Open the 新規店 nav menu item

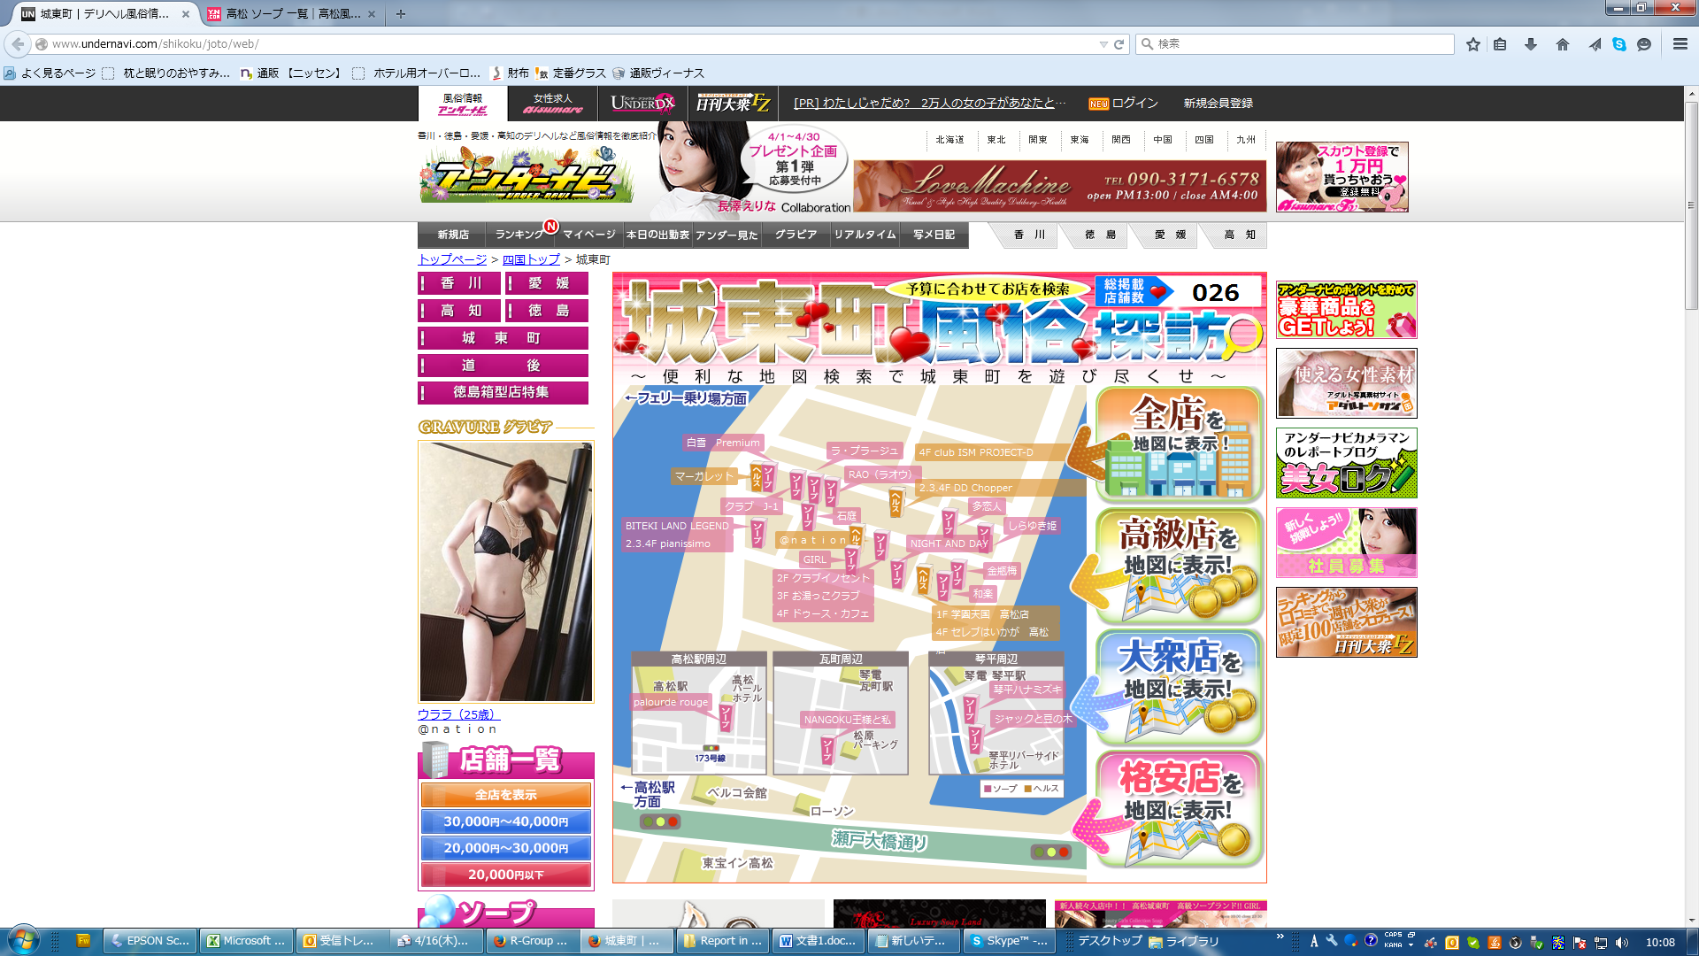(452, 235)
